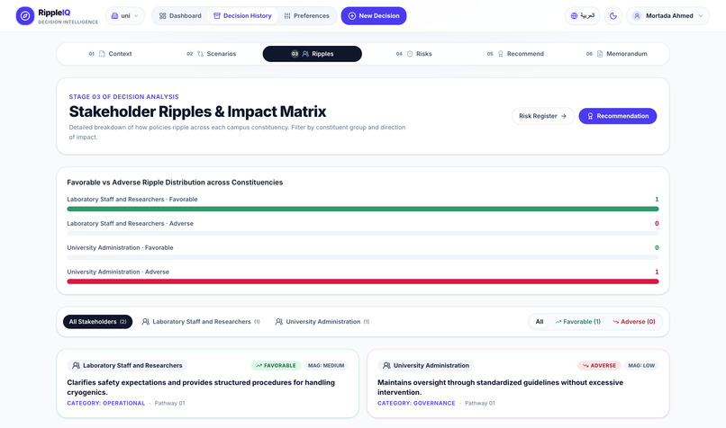The image size is (726, 428).
Task: Go to the 02 Scenarios step
Action: point(211,54)
